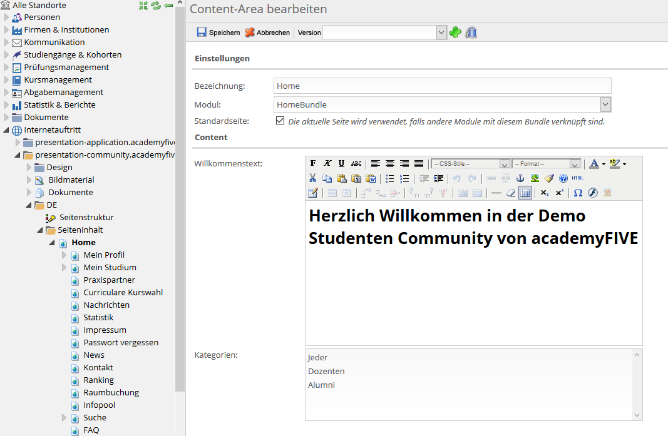Toggle strikethrough ABC formatting

356,163
